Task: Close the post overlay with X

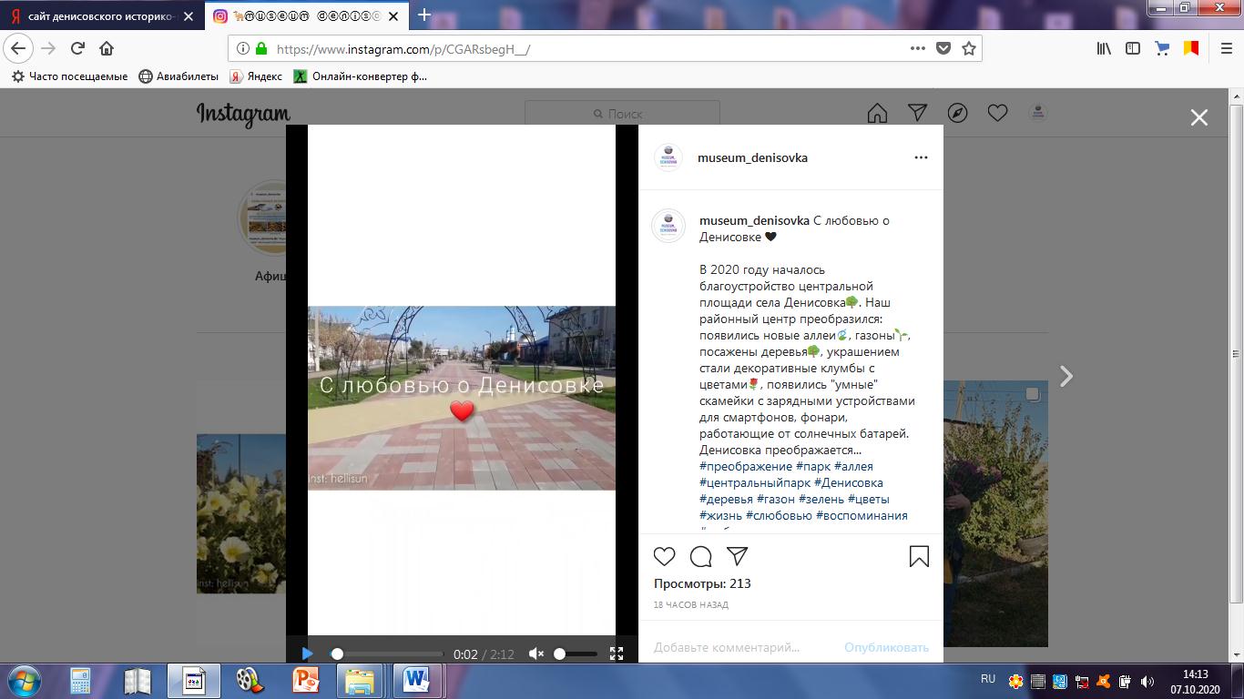Action: [x=1199, y=117]
